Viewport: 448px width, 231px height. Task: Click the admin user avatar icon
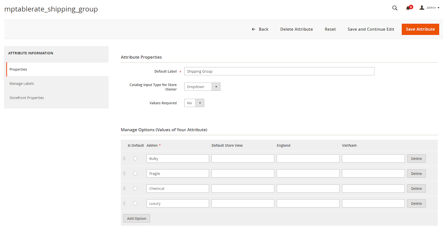[422, 8]
